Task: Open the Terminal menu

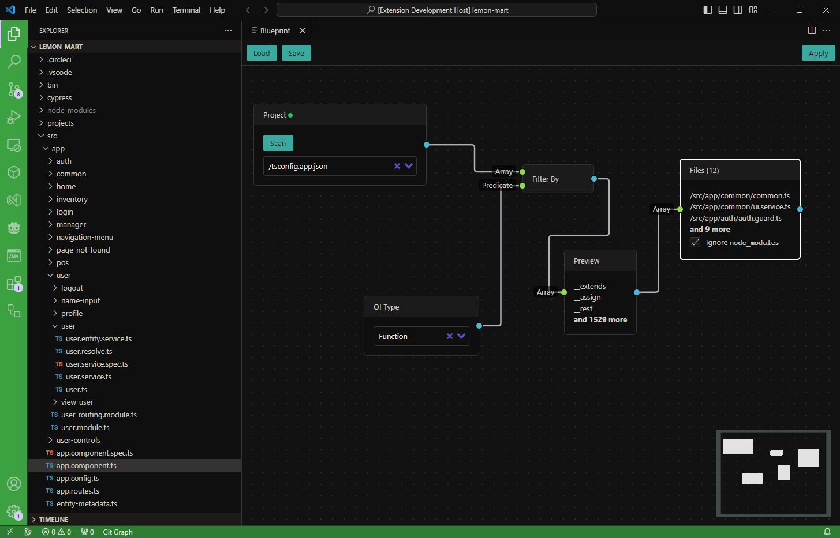Action: [x=186, y=10]
